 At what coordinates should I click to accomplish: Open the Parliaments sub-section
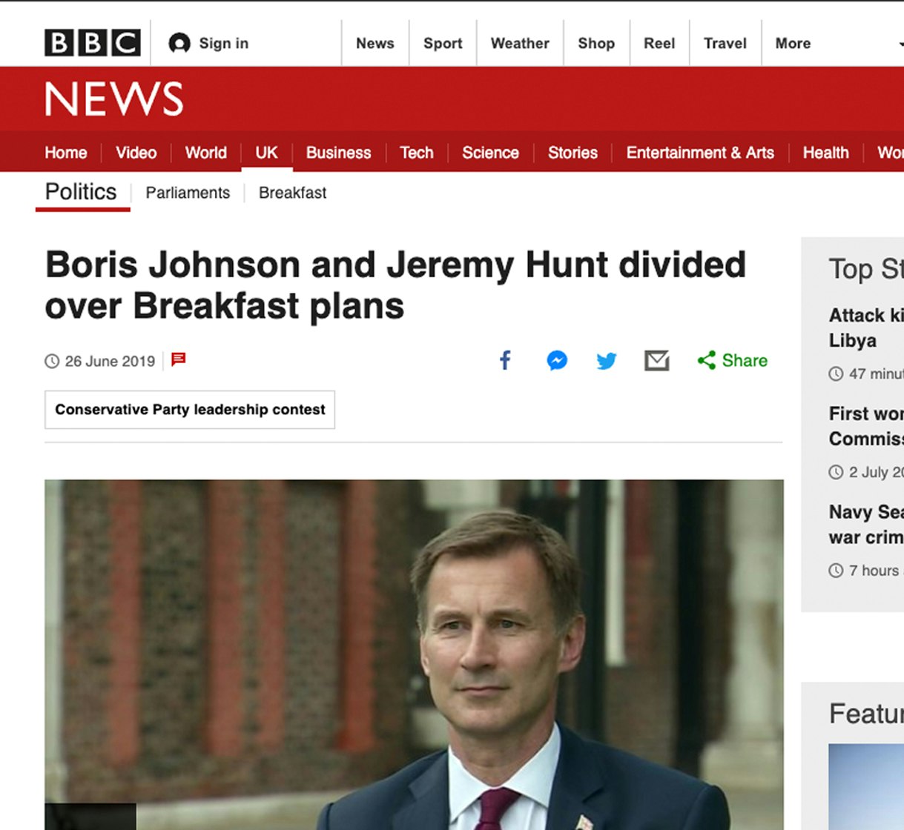pyautogui.click(x=188, y=193)
